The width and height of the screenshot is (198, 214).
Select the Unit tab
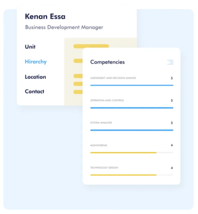(30, 47)
